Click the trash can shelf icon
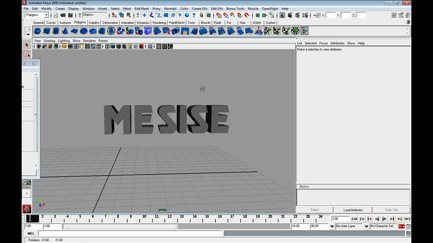433x243 pixels. 408,22
